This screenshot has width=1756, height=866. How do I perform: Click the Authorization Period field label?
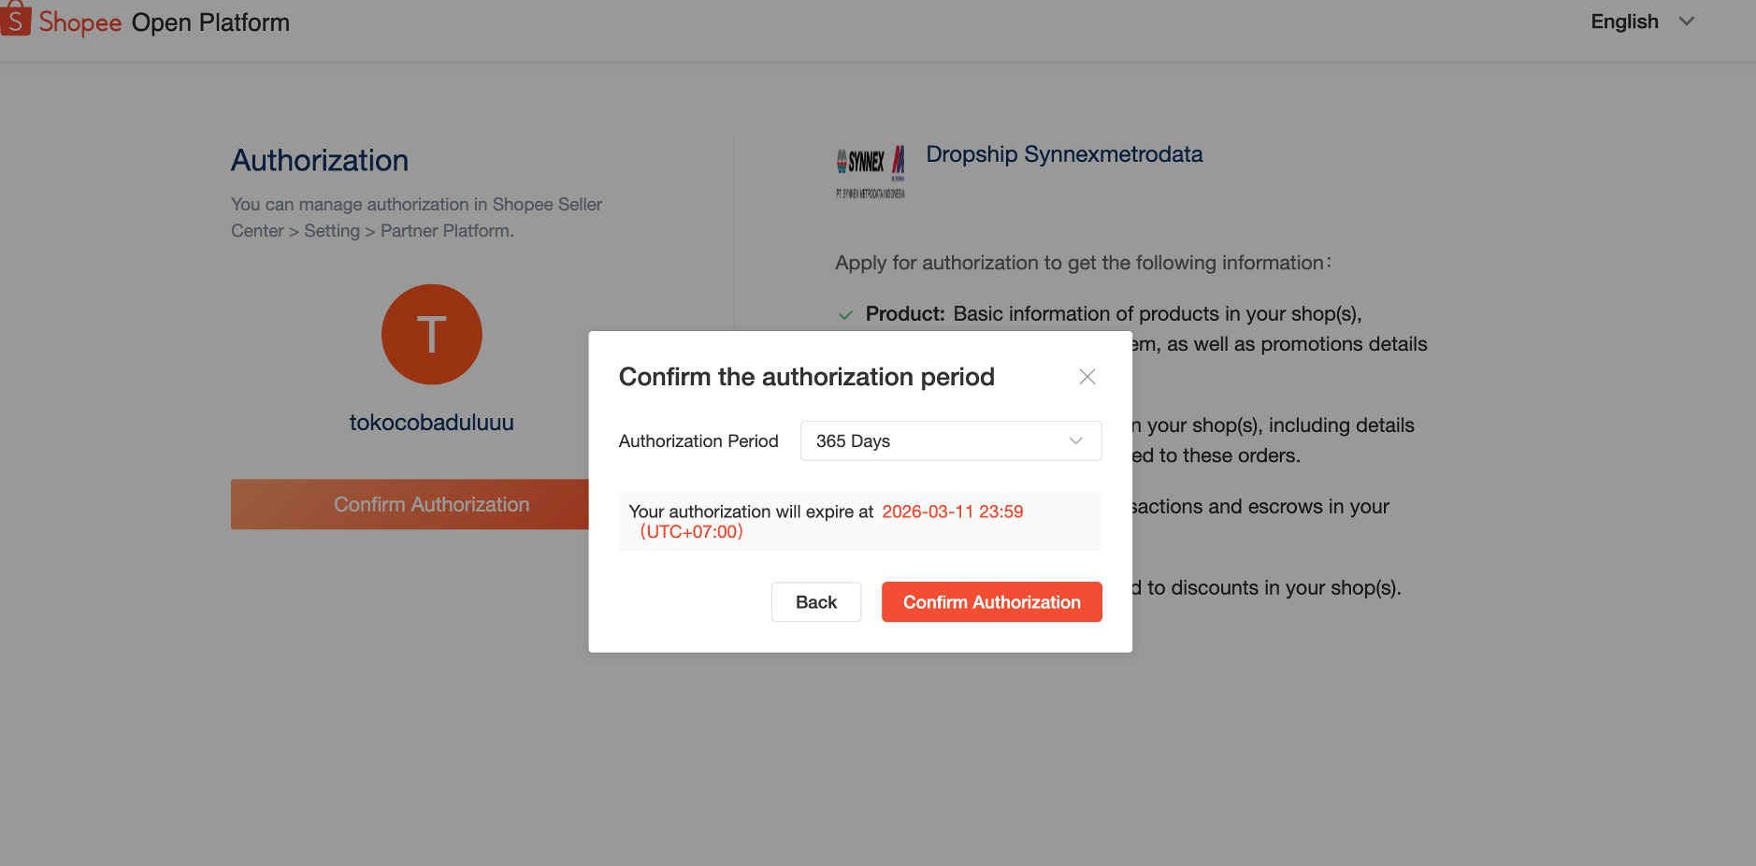[698, 441]
